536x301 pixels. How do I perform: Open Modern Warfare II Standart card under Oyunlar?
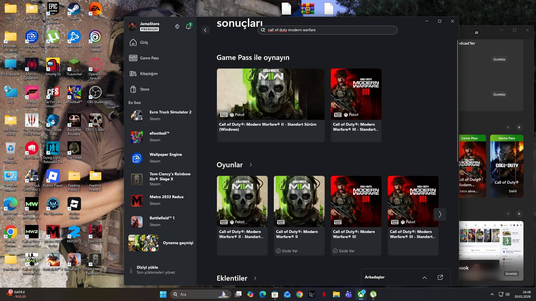pyautogui.click(x=242, y=215)
